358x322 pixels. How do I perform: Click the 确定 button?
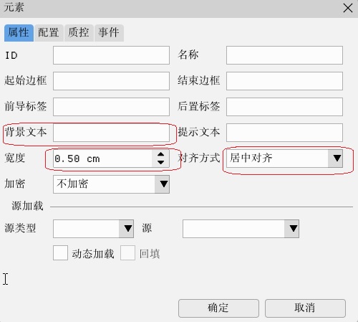point(218,308)
